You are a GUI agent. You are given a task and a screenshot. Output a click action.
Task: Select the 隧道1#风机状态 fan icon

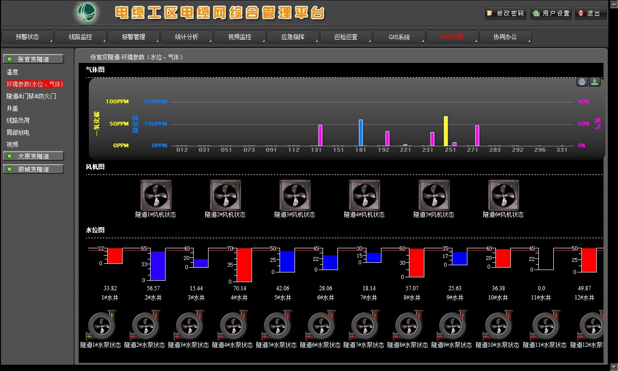pyautogui.click(x=155, y=195)
